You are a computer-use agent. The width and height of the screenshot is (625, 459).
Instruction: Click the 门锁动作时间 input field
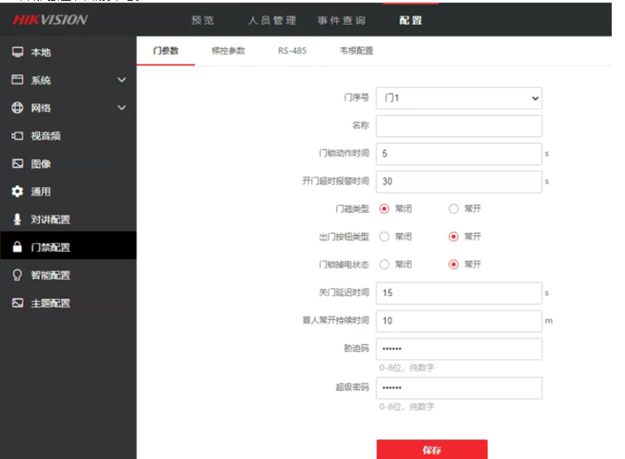458,153
